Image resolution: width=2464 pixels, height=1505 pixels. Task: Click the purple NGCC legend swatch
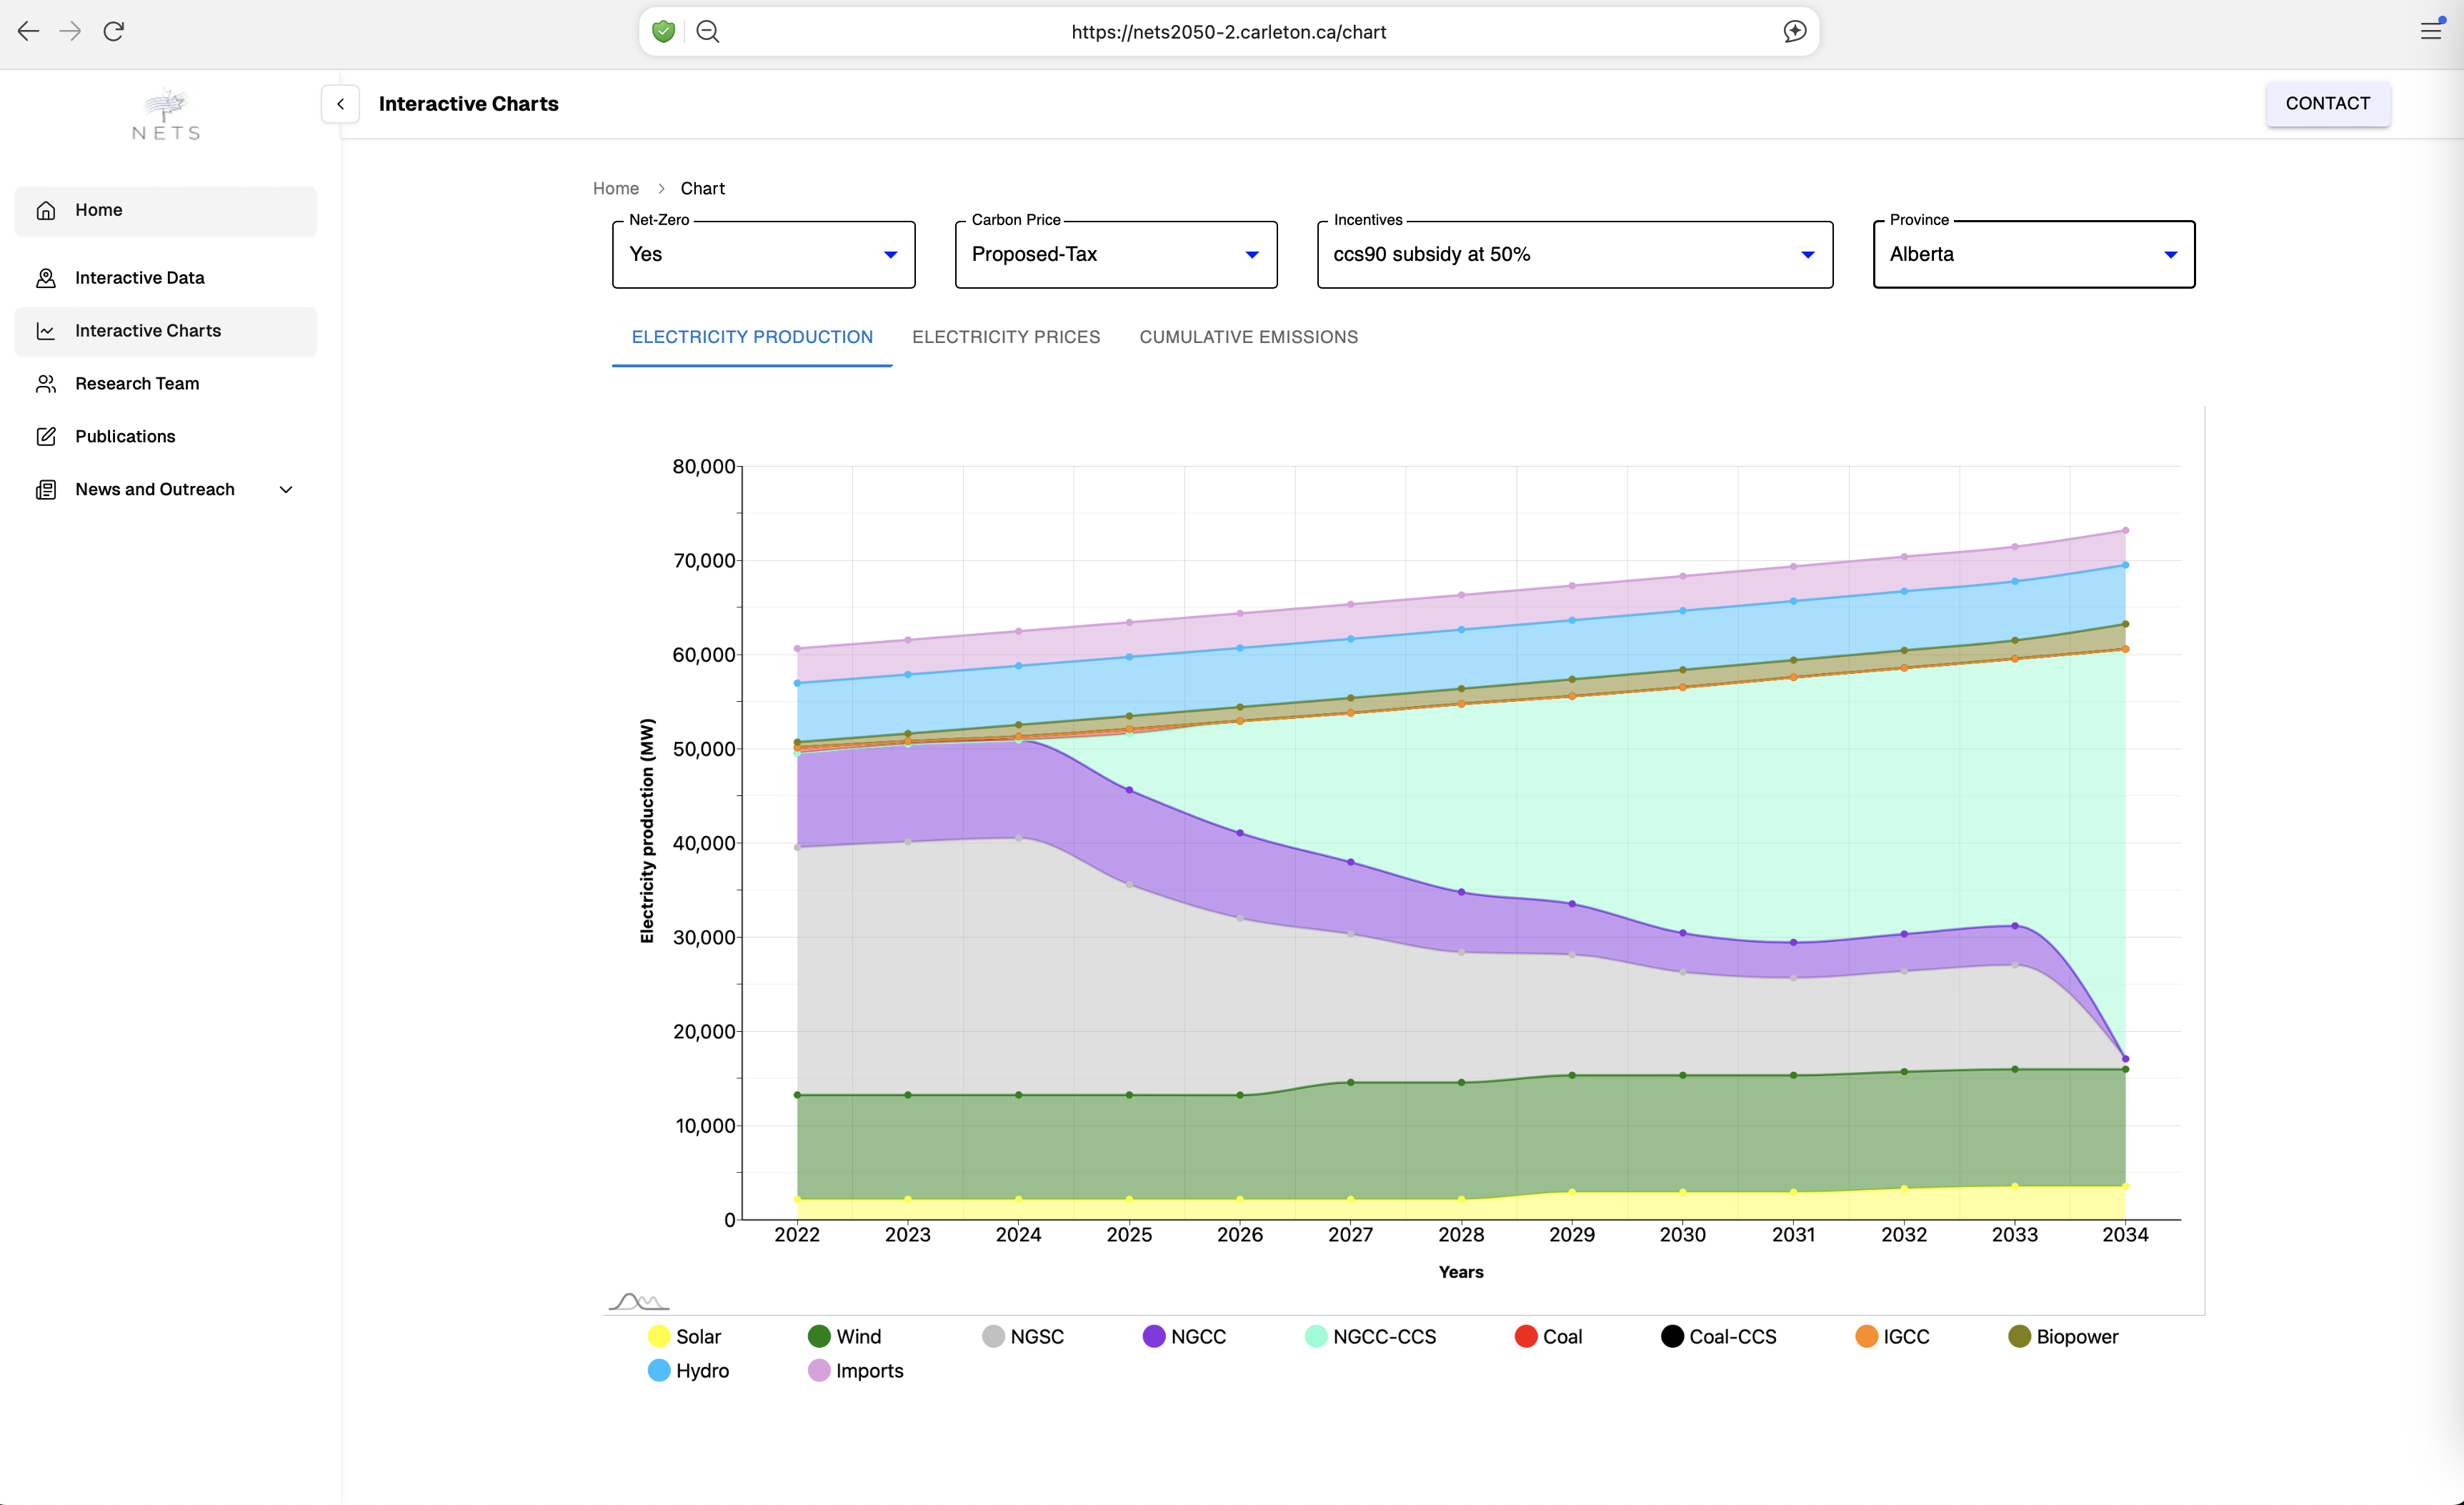point(1154,1337)
